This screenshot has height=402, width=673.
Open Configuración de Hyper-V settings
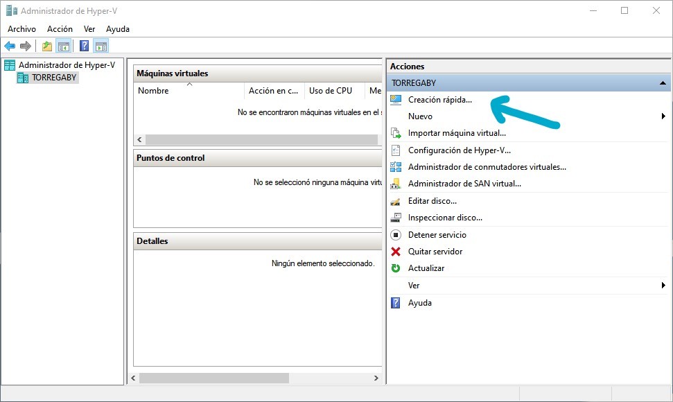[x=460, y=150]
